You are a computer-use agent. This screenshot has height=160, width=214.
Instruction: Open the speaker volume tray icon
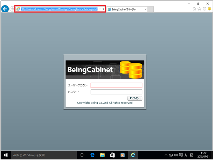[176, 155]
